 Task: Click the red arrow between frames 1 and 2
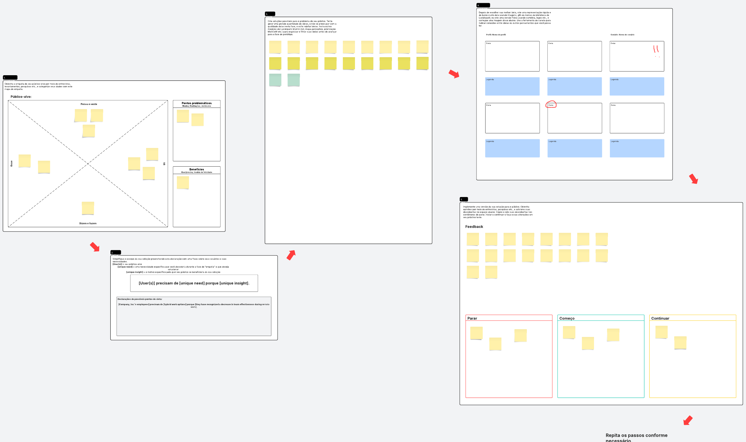coord(95,247)
